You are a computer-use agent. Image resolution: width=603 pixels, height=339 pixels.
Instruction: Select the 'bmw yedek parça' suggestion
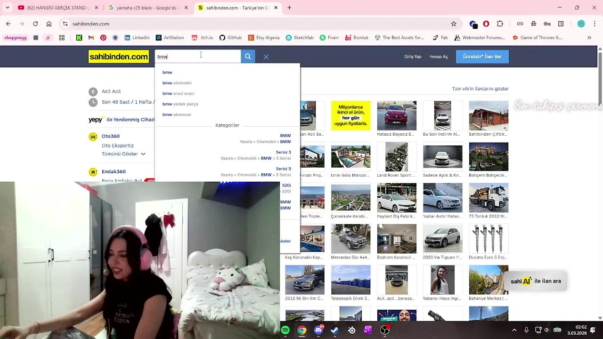(x=180, y=104)
